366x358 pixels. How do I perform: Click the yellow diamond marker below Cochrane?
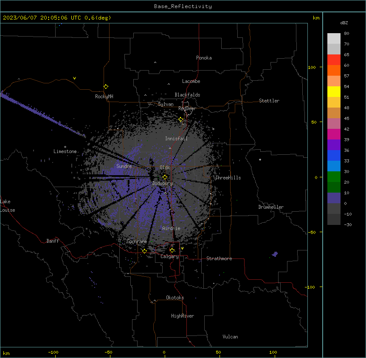[x=144, y=251]
